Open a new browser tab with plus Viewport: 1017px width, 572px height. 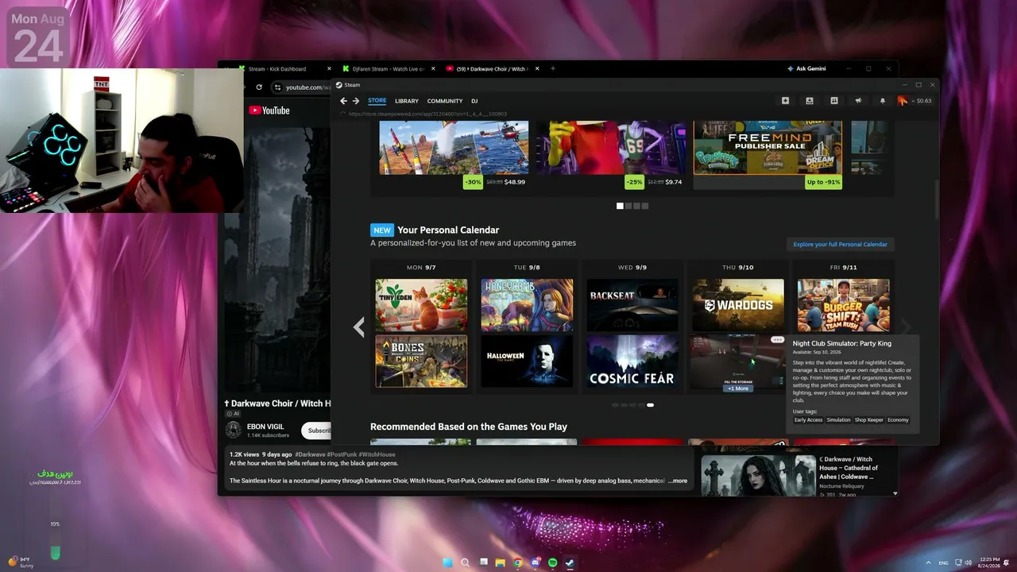(553, 69)
